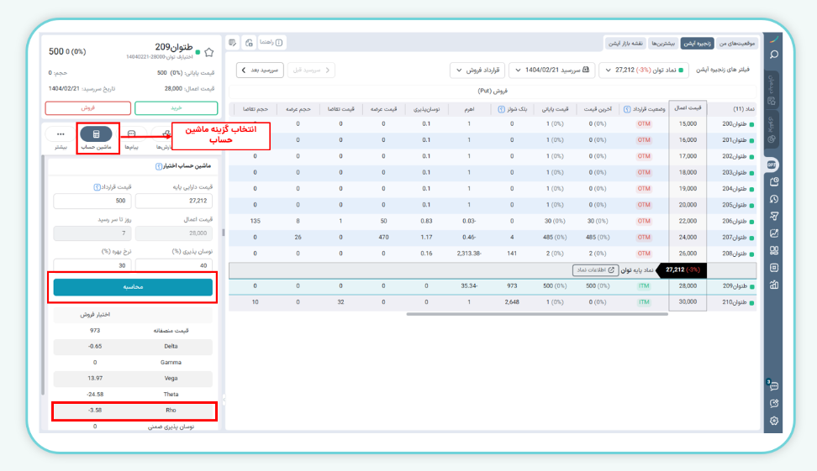This screenshot has height=471, width=817.
Task: Click help icon next to وضعیت قرارداد
Action: 627,109
